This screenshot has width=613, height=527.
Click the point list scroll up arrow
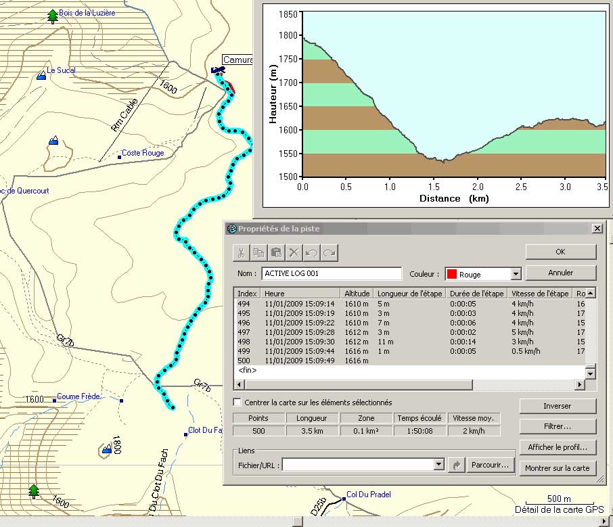click(x=590, y=293)
